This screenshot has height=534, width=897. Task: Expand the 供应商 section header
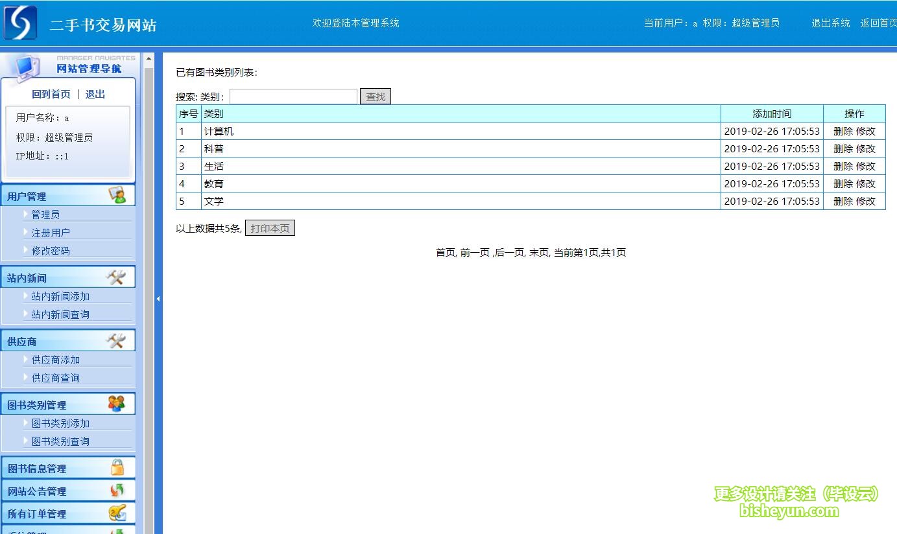click(x=68, y=341)
